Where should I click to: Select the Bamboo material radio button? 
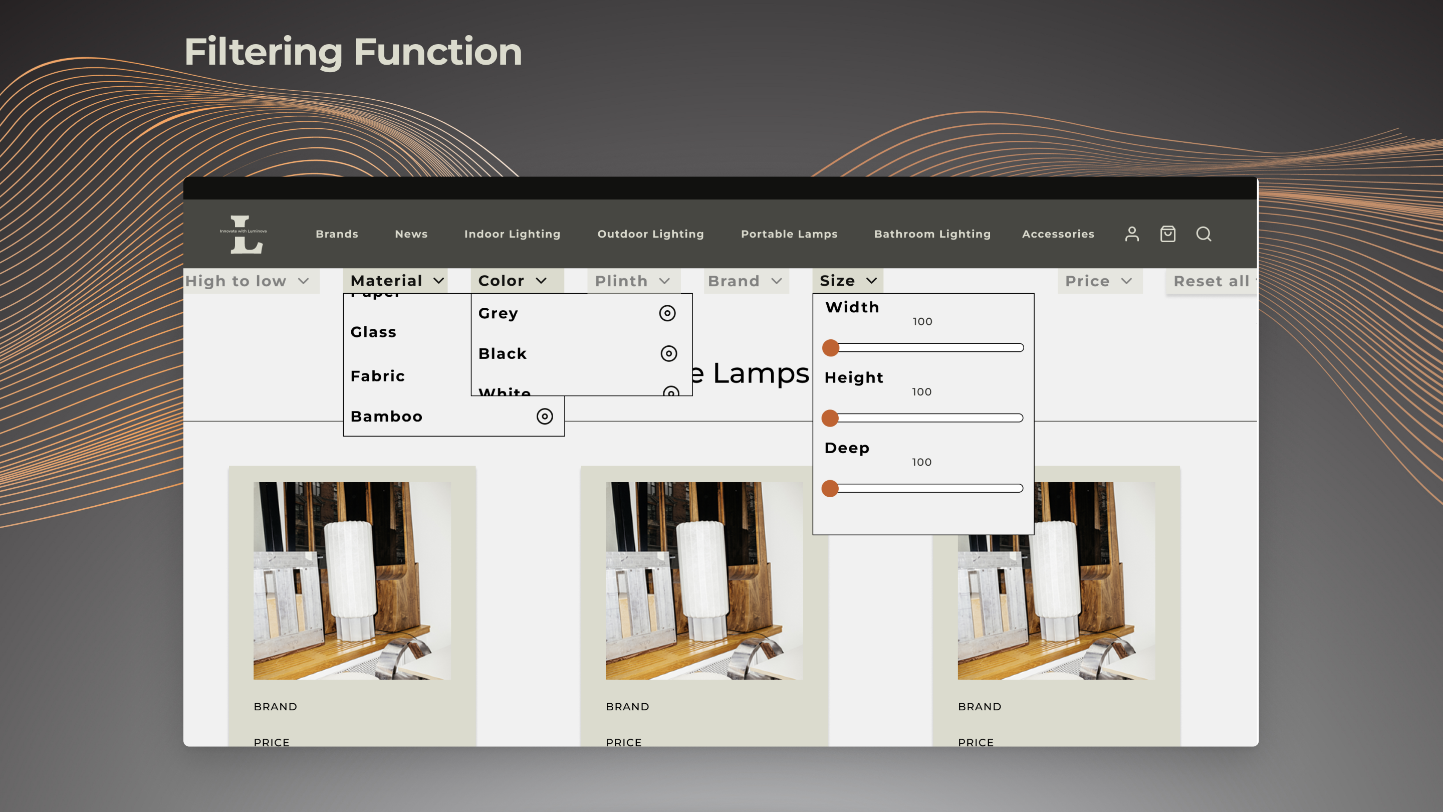545,417
